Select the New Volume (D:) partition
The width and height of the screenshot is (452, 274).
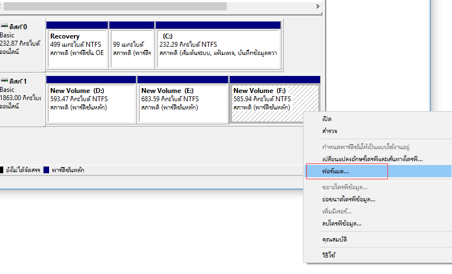click(91, 99)
